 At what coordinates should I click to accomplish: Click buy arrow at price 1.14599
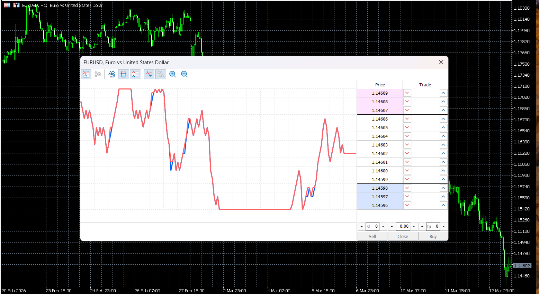tap(443, 179)
